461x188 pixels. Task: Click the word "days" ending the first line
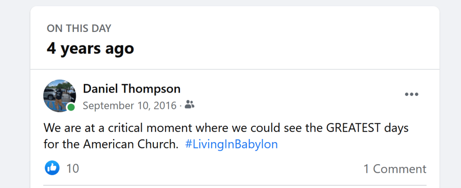(x=396, y=128)
